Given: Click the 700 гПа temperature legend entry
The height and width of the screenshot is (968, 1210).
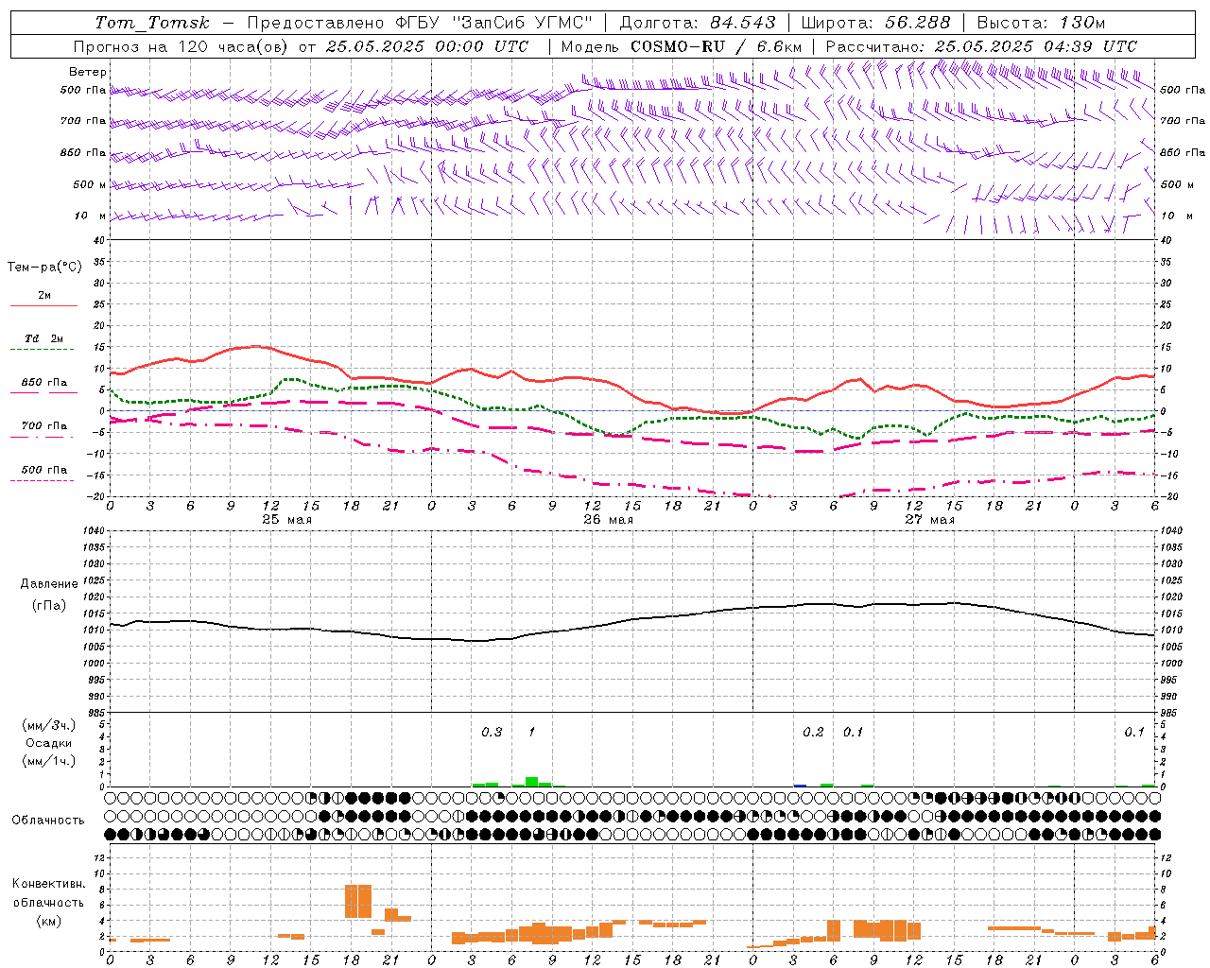Looking at the screenshot, I should pyautogui.click(x=43, y=425).
